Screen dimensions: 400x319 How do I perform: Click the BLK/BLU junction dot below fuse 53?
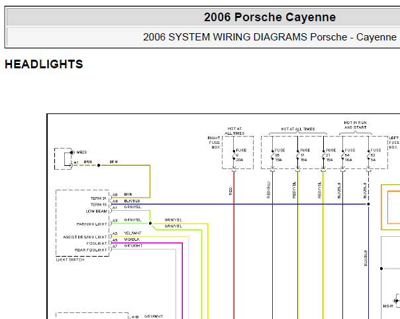pyautogui.click(x=368, y=204)
